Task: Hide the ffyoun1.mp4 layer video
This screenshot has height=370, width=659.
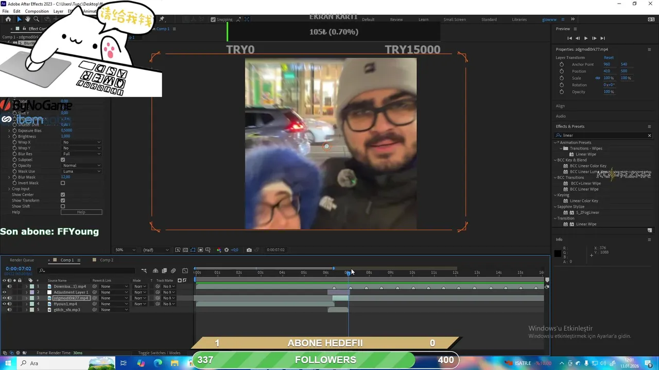Action: tap(5, 304)
